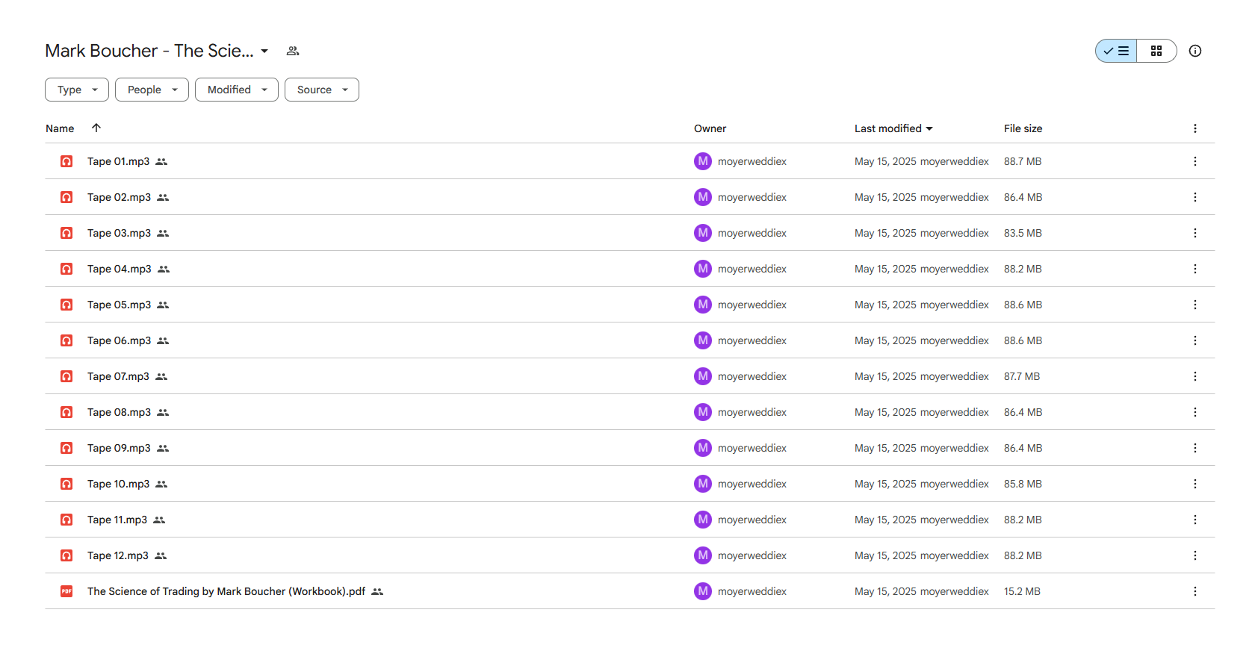This screenshot has height=645, width=1258.
Task: Switch to grid layout view
Action: pyautogui.click(x=1156, y=51)
